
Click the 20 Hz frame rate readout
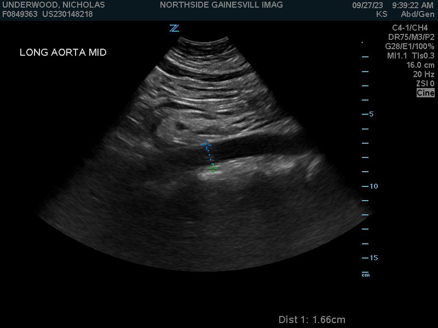tap(424, 74)
